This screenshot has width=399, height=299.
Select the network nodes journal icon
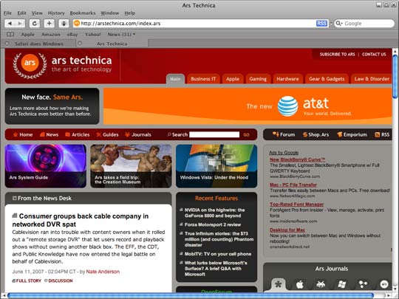click(x=363, y=284)
